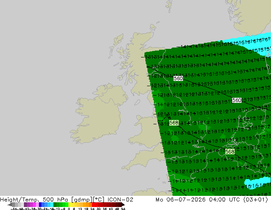The height and width of the screenshot is (210, 271).
Task: Click the 568 contour label near the Dutch coast
Action: click(230, 151)
